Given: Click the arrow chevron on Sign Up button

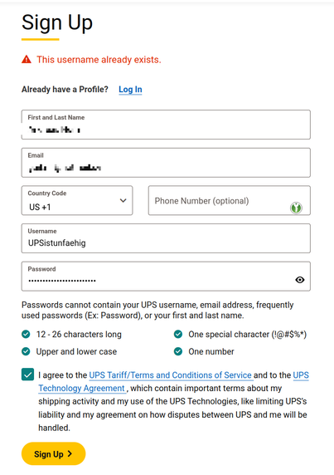Looking at the screenshot, I should [x=70, y=453].
